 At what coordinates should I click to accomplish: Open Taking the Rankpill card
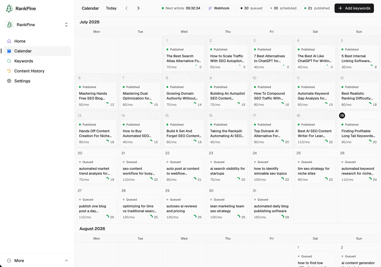pos(228,133)
